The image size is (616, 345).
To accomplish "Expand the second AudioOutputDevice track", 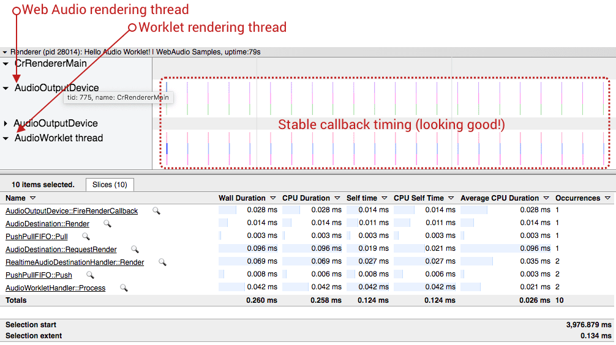I will pyautogui.click(x=6, y=124).
